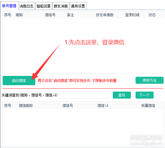Click the 登录时间 column header

pyautogui.click(x=132, y=15)
